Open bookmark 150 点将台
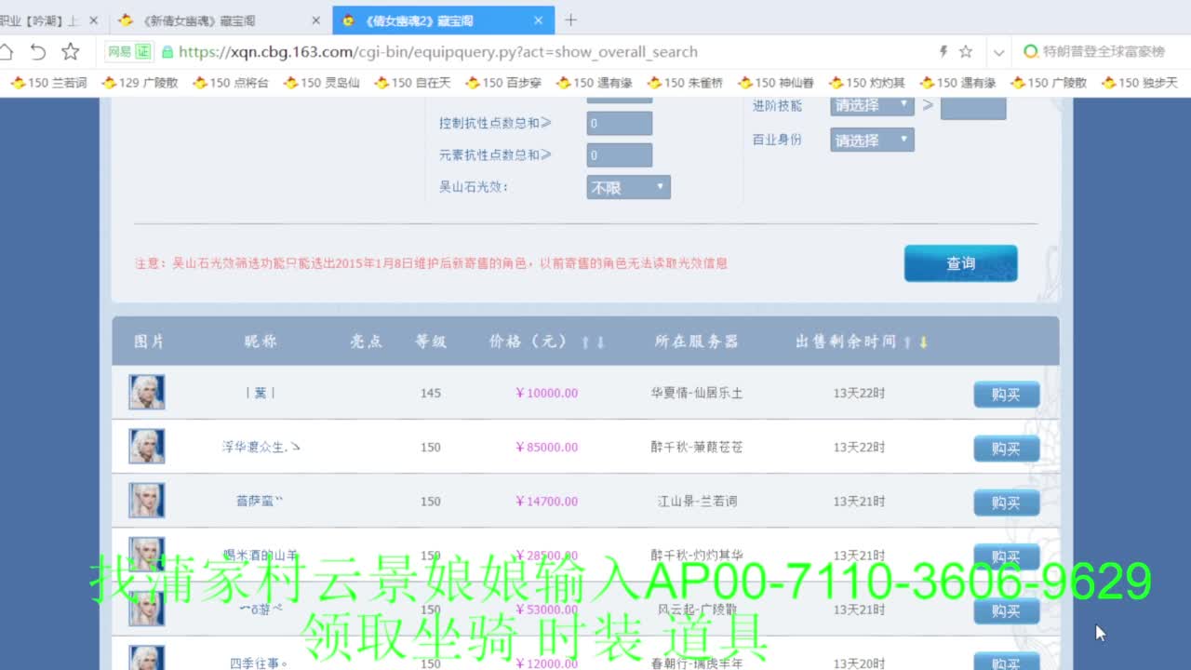Screen dimensions: 1191x670 (231, 83)
